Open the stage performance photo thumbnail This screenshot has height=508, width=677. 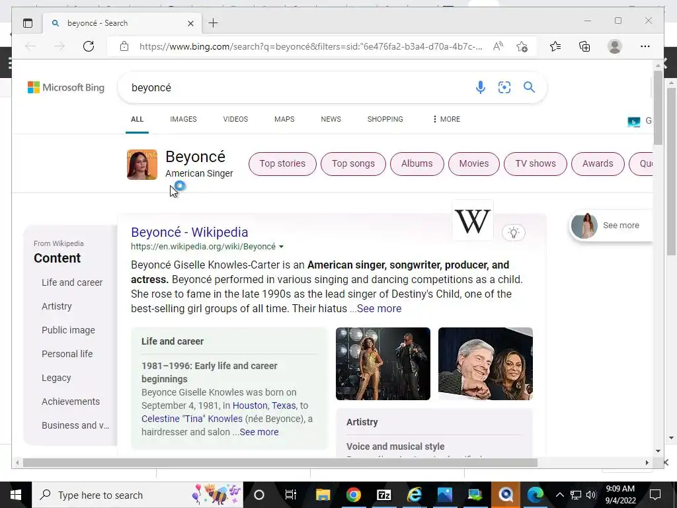point(383,364)
